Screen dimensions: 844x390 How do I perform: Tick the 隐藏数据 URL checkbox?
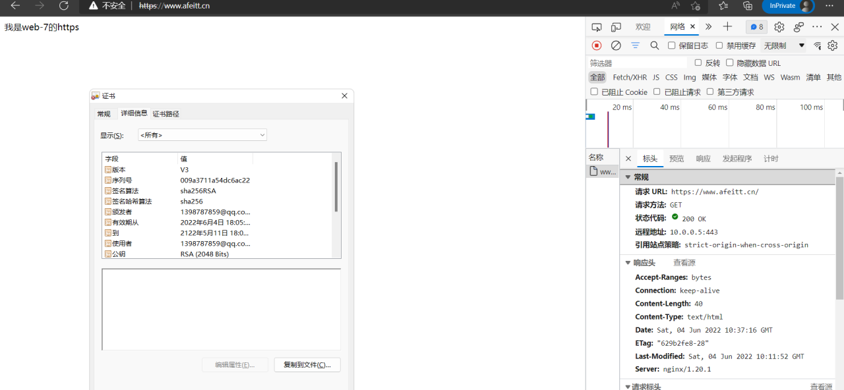[729, 63]
